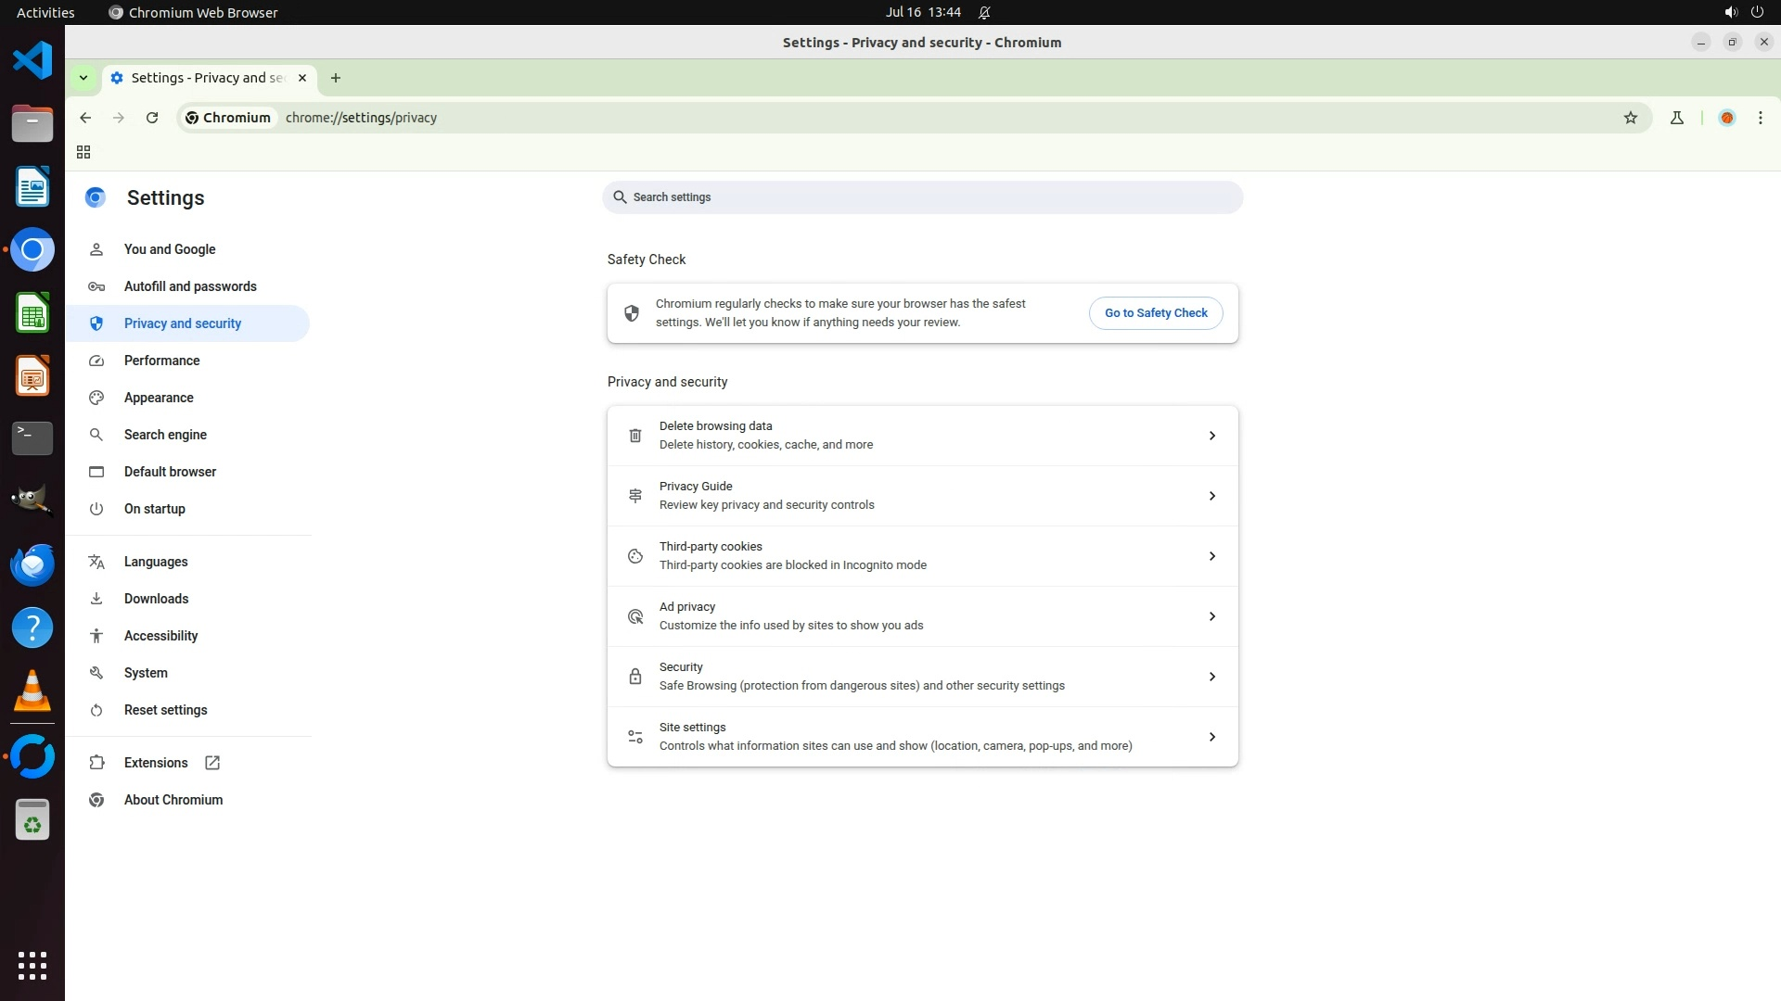
Task: Open Security settings arrow
Action: point(1211,677)
